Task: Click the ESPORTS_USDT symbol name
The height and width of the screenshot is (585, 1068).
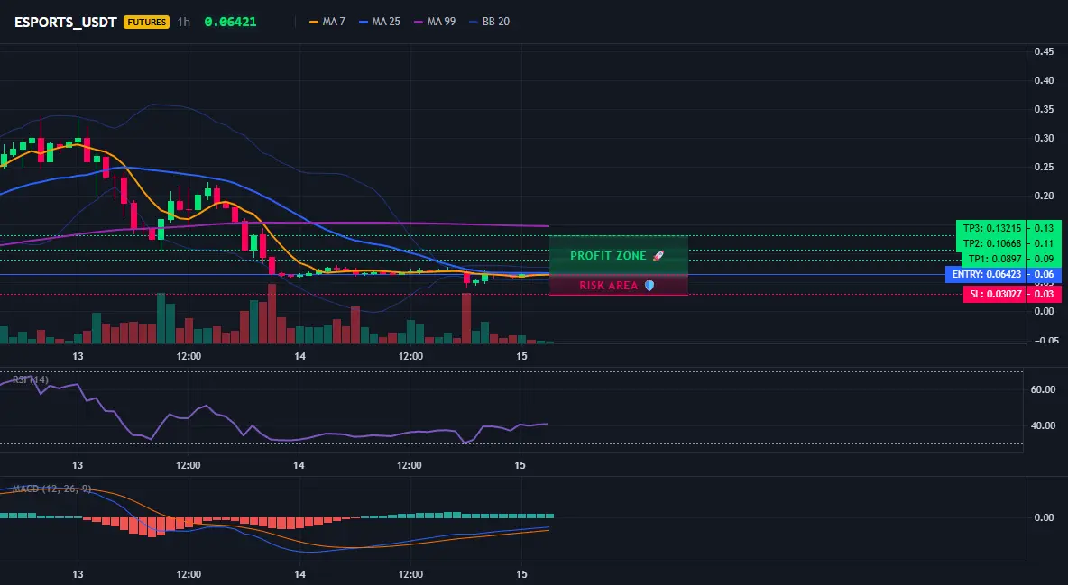Action: point(65,22)
